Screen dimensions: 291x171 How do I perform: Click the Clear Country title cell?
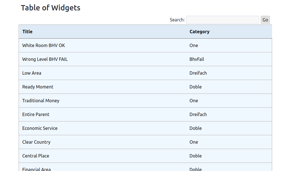coord(36,142)
